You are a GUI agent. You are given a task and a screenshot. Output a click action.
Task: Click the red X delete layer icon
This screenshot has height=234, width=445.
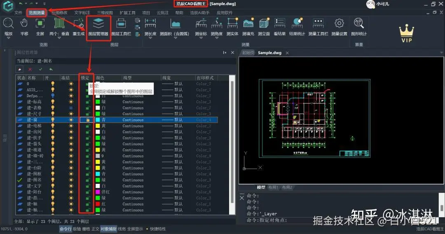(x=30, y=70)
